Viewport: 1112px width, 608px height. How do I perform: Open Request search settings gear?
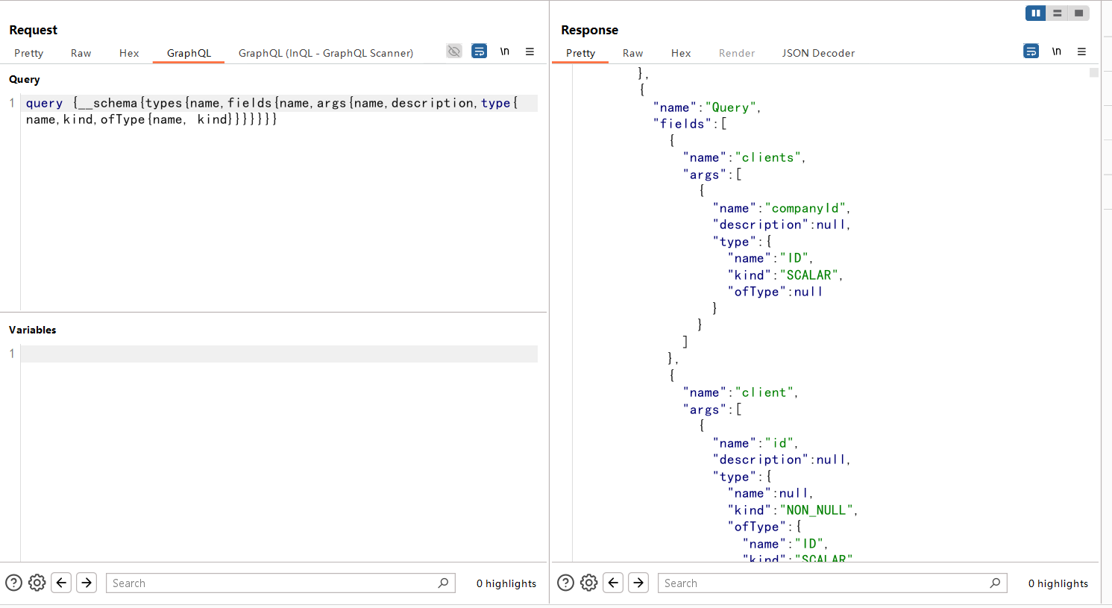[37, 583]
